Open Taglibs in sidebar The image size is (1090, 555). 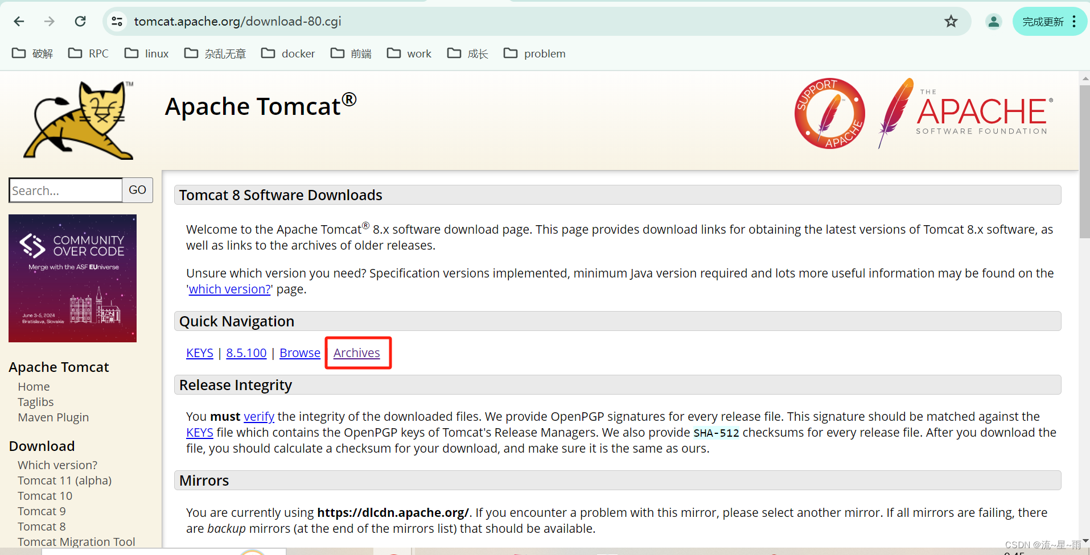(36, 402)
